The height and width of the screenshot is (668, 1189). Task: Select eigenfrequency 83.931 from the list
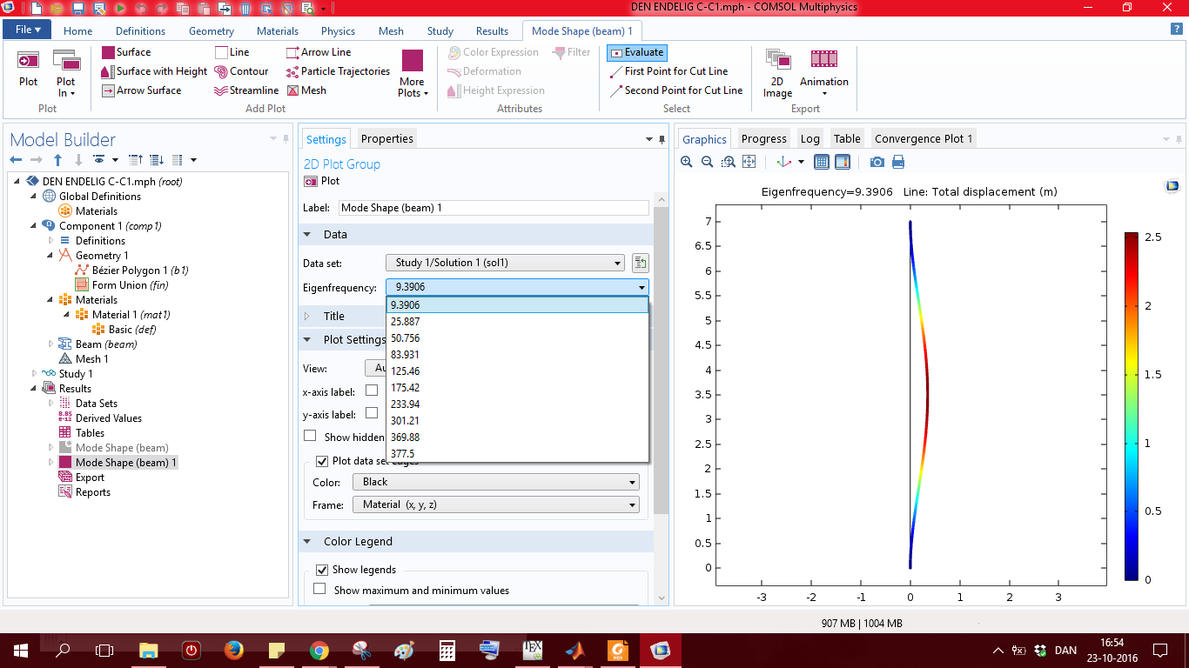click(406, 354)
